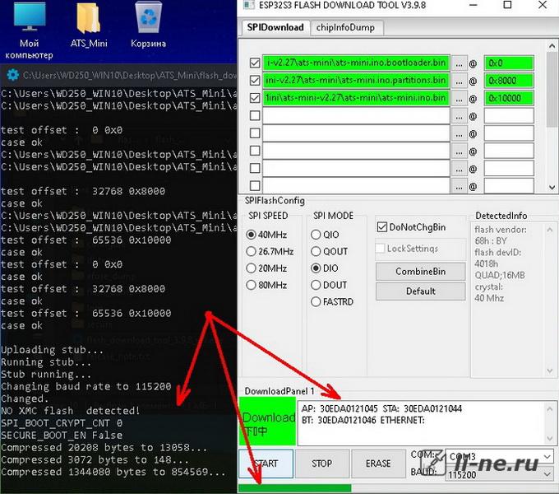This screenshot has height=494, width=559.
Task: Select FASTRD SPI mode
Action: (x=316, y=301)
